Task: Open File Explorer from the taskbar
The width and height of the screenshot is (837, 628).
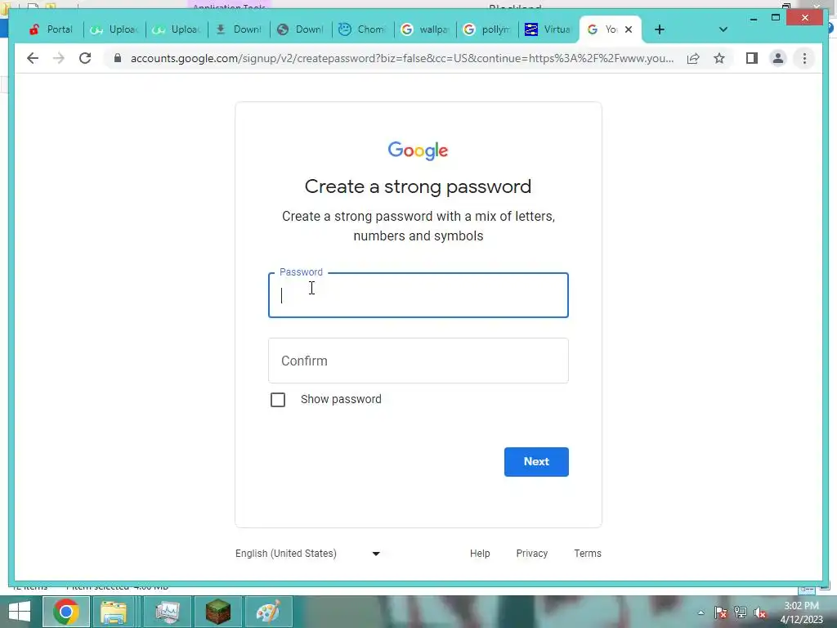Action: coord(113,612)
